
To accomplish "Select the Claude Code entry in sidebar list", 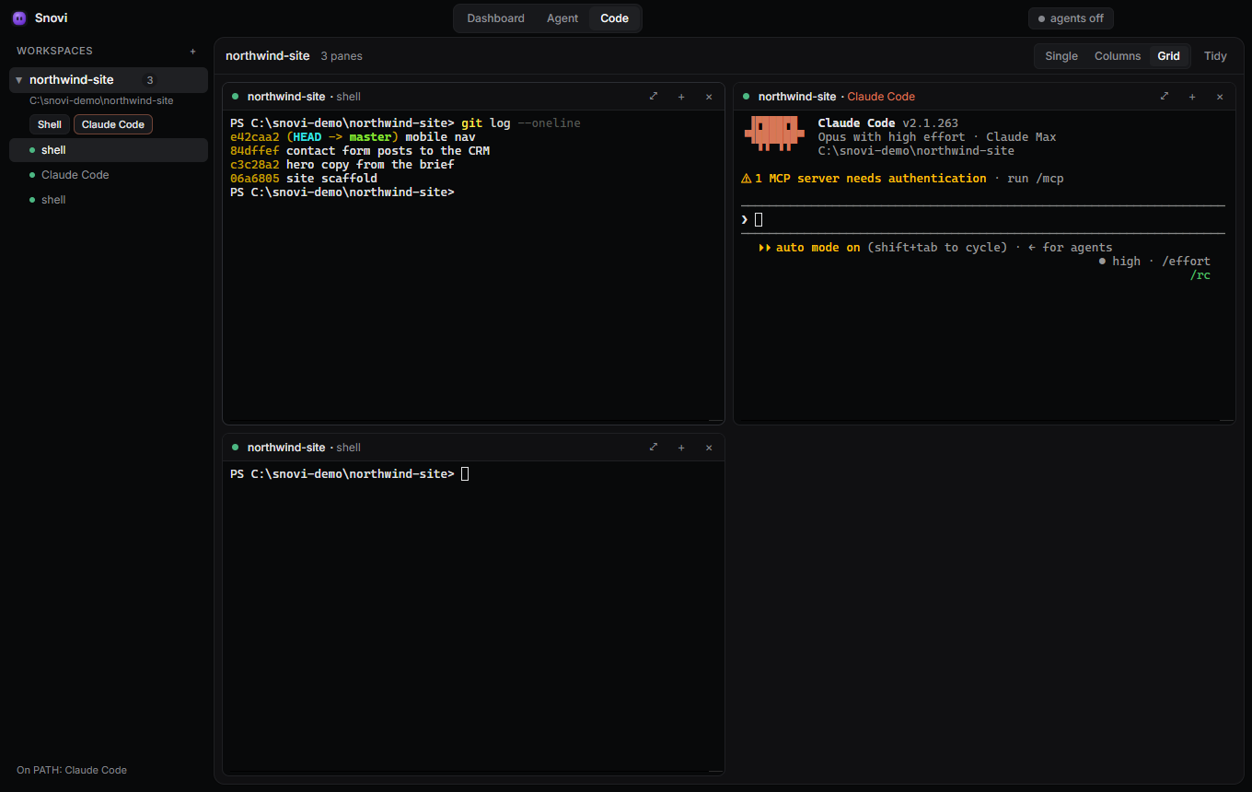I will tap(109, 175).
